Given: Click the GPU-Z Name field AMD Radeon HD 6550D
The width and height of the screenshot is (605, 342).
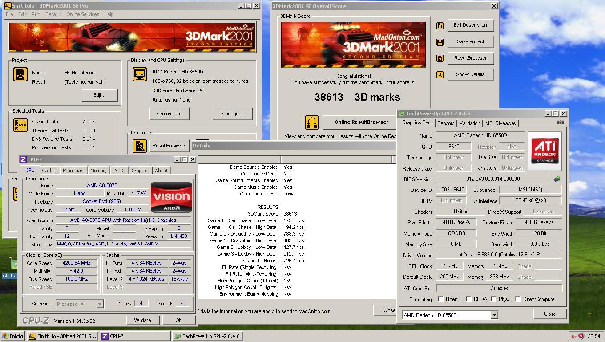Looking at the screenshot, I should point(480,135).
